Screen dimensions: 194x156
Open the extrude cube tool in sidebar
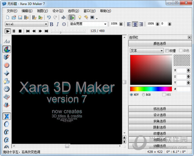7,57
